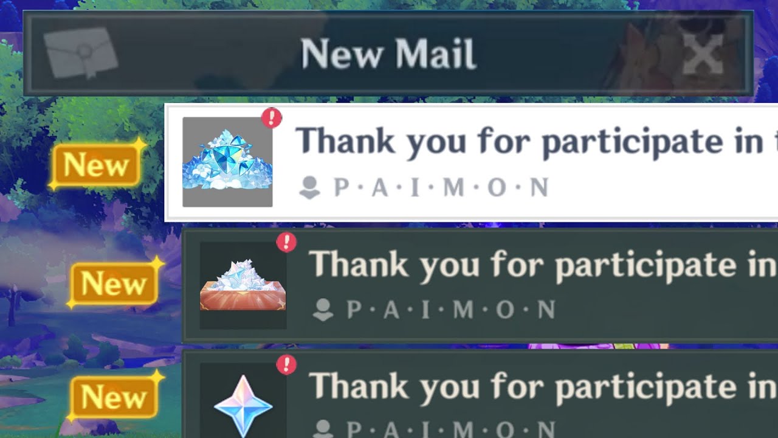Click the second New badge
This screenshot has width=778, height=438.
[114, 283]
